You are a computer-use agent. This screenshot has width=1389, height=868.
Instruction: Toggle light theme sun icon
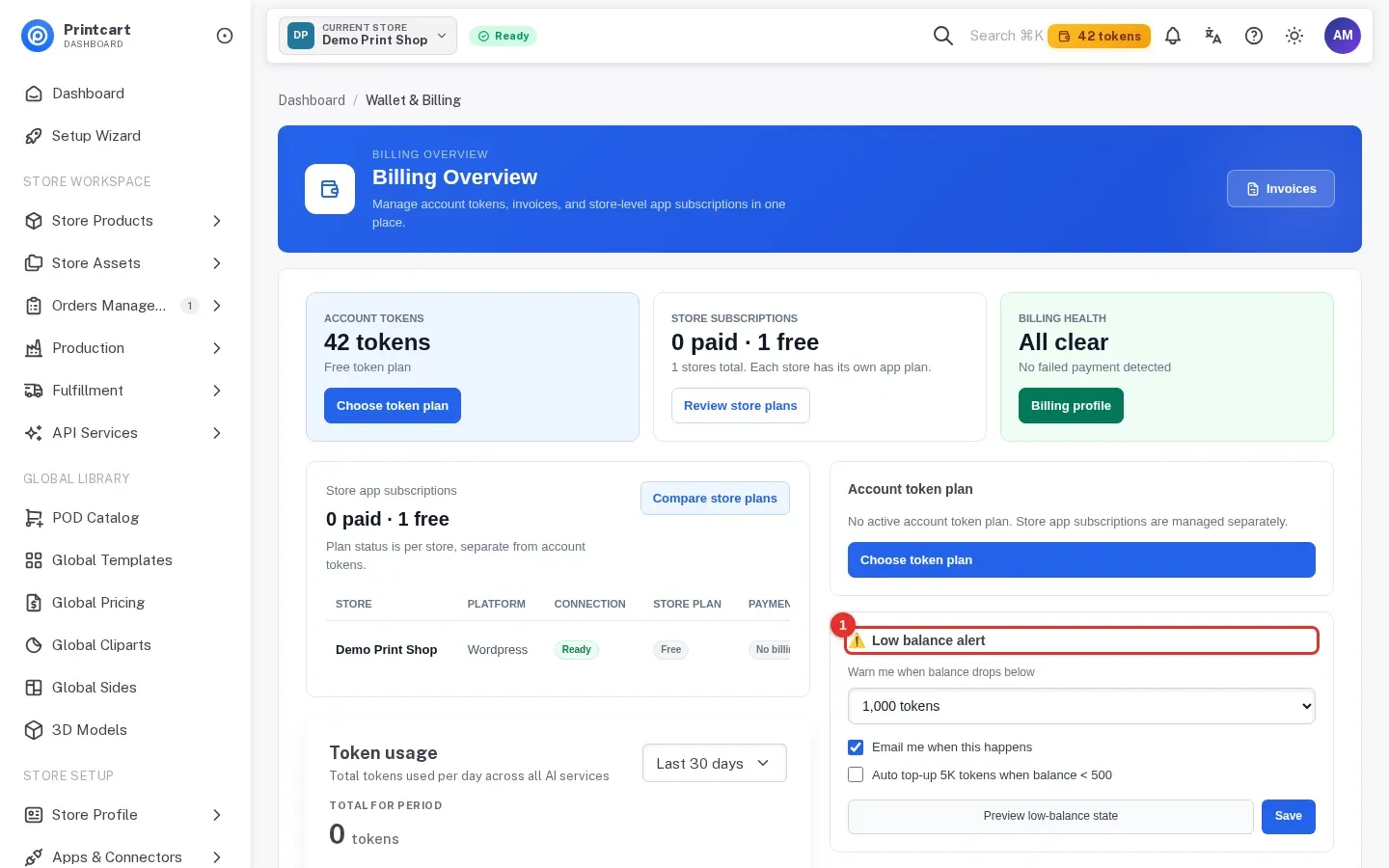(x=1294, y=36)
